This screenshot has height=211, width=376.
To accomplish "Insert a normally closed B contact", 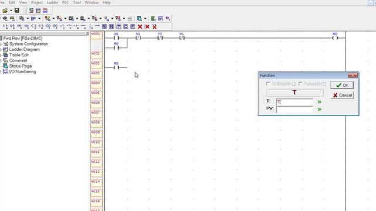I will pyautogui.click(x=12, y=26).
